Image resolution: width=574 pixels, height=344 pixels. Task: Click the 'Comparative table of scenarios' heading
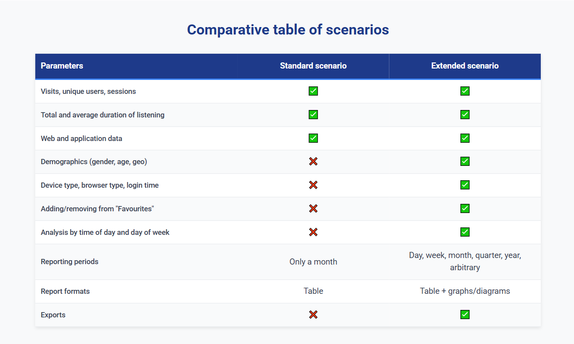point(288,30)
